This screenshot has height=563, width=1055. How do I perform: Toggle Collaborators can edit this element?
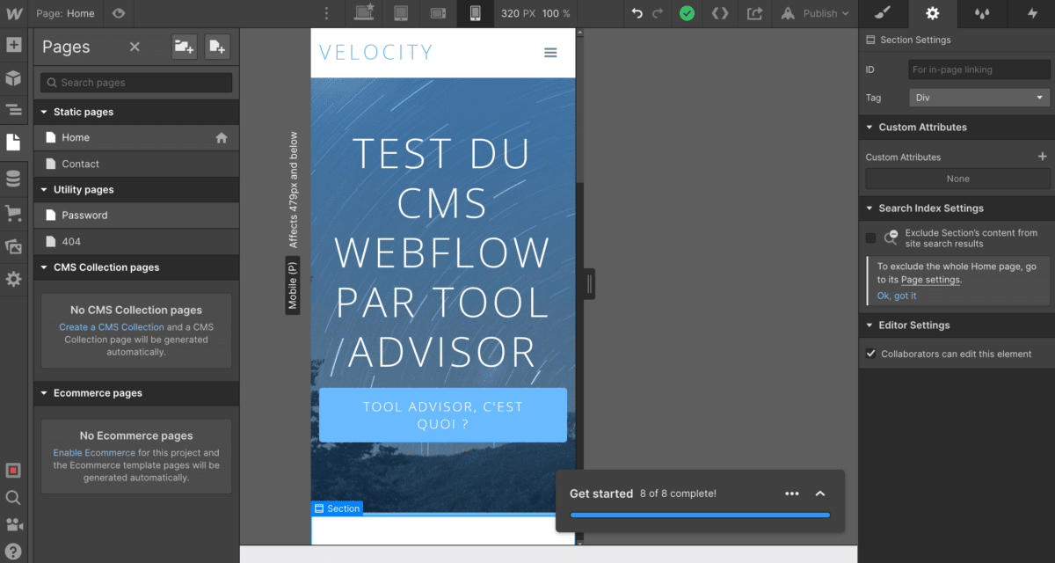coord(870,354)
